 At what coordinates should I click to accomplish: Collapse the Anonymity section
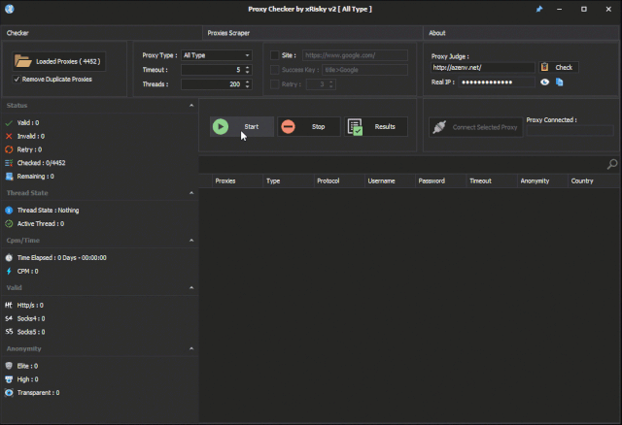click(x=190, y=348)
